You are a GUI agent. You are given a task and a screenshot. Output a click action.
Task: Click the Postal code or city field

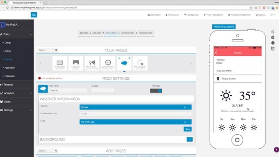click(136, 114)
